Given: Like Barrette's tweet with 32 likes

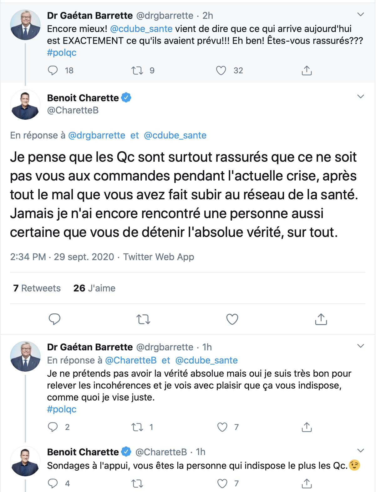Looking at the screenshot, I should pos(221,71).
